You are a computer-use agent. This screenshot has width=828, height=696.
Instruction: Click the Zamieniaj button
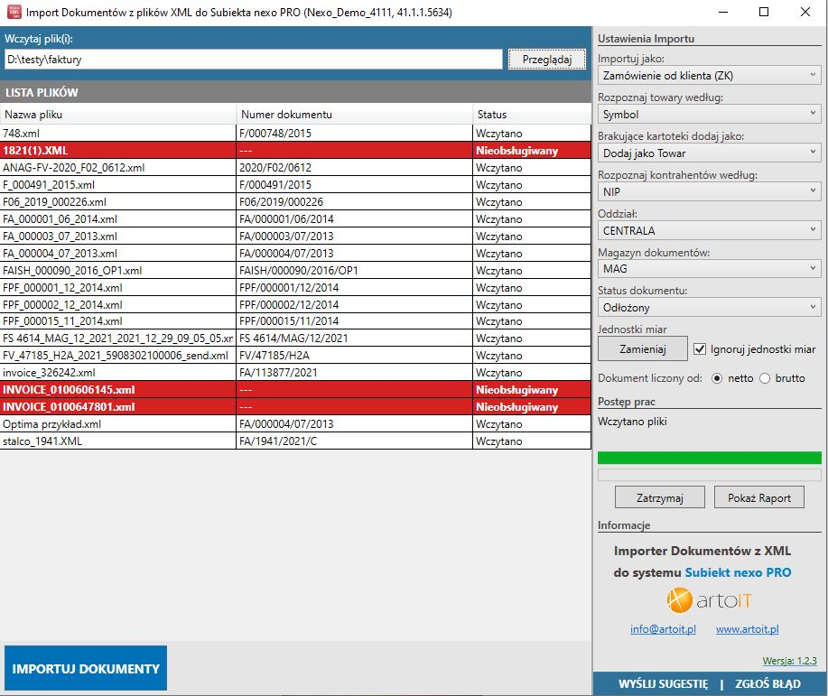pos(643,349)
